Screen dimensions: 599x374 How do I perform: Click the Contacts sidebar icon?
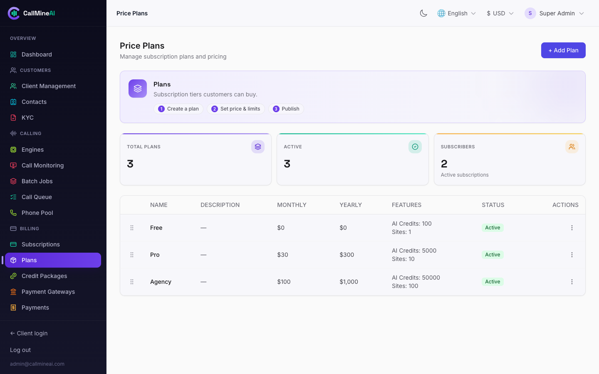[x=13, y=102]
